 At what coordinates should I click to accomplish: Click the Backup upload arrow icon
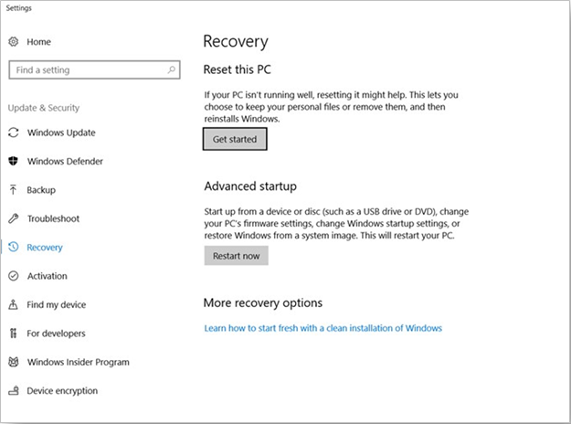coord(13,190)
